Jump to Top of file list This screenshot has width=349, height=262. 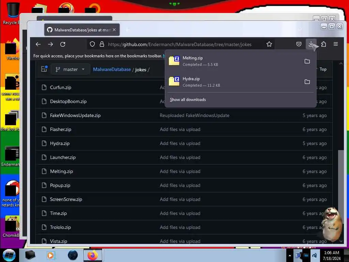(x=323, y=69)
